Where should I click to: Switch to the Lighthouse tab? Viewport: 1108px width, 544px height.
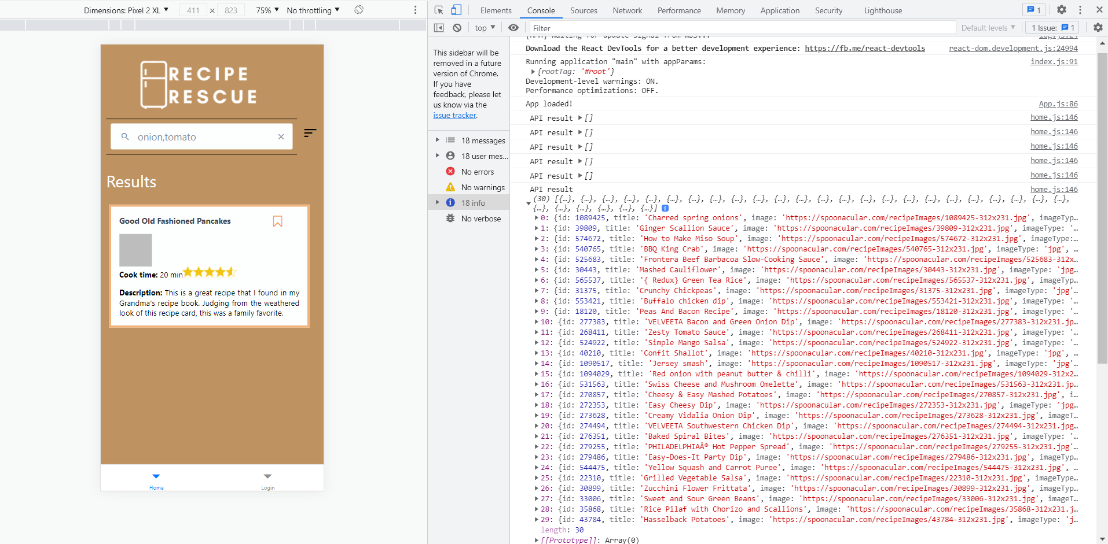(x=883, y=10)
